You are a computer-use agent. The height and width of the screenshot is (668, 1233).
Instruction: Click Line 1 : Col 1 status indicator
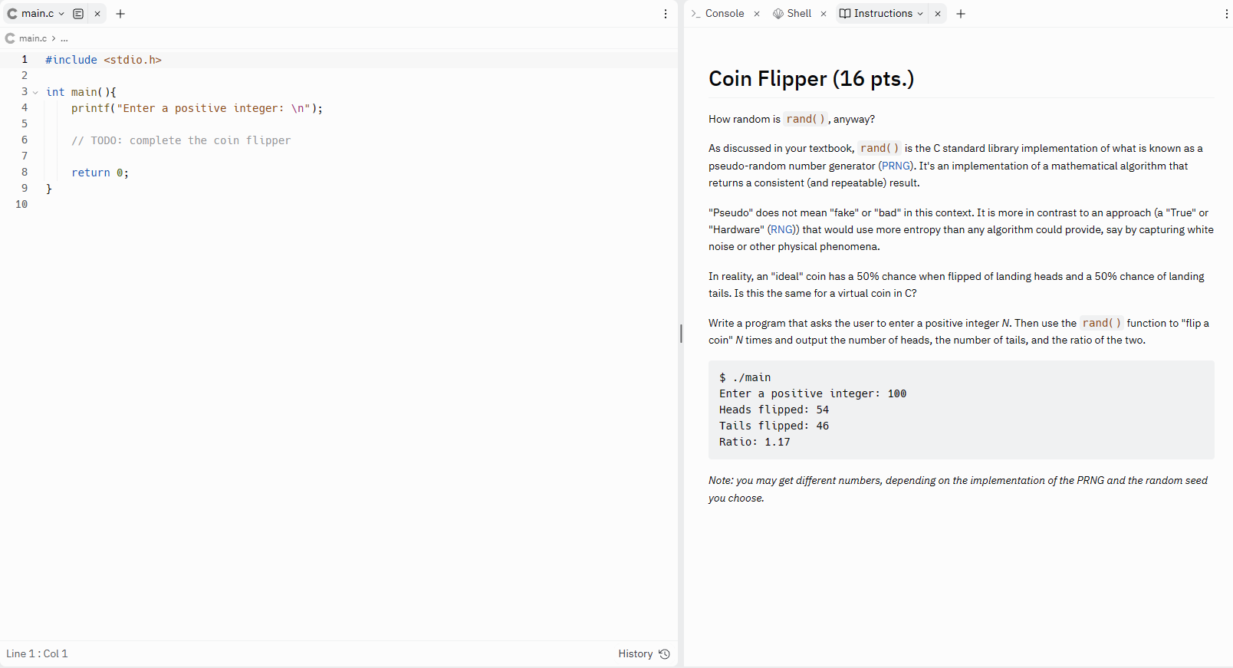click(x=37, y=654)
